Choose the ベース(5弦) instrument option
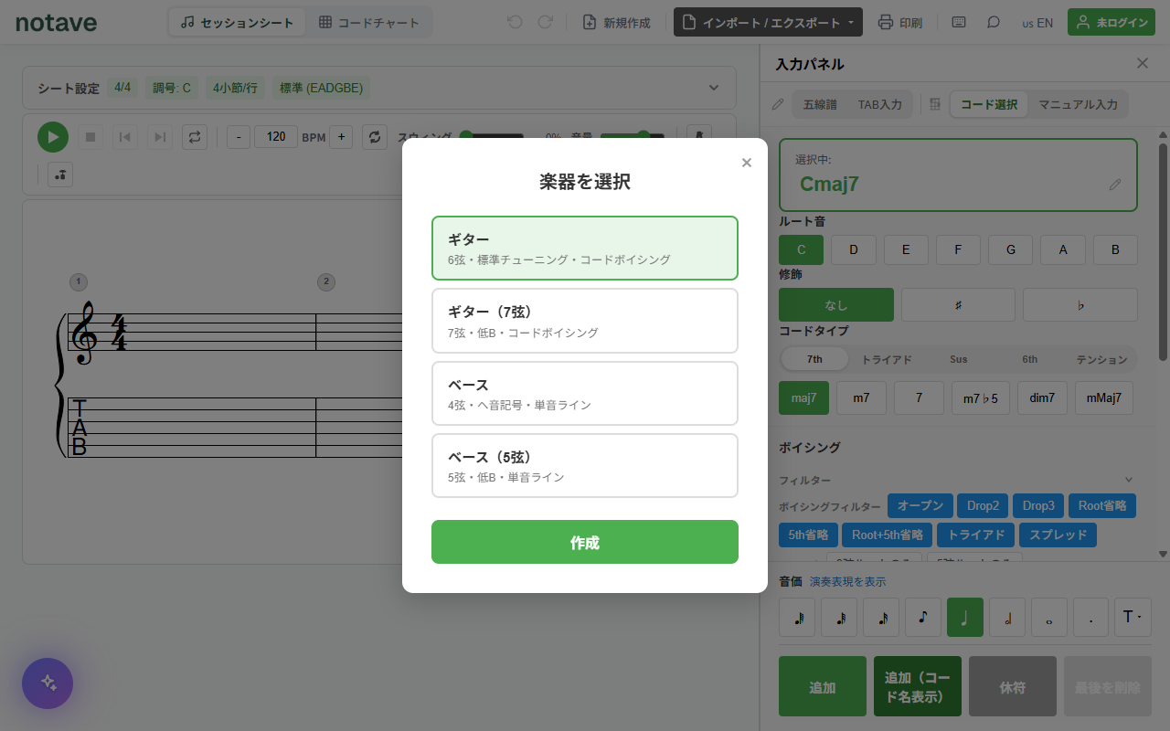 point(585,465)
